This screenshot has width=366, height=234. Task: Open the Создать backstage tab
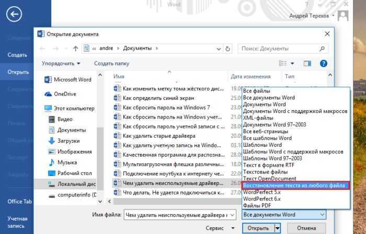pos(17,55)
